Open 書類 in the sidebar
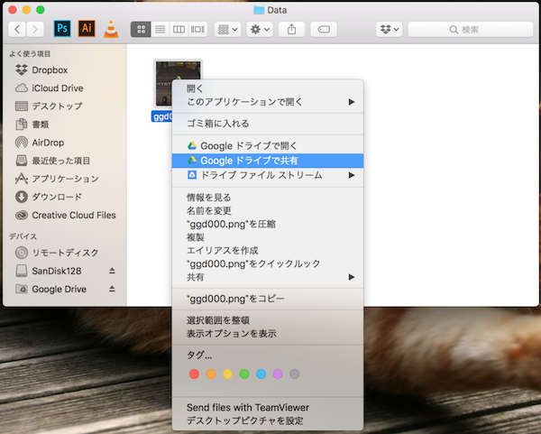 pyautogui.click(x=32, y=125)
